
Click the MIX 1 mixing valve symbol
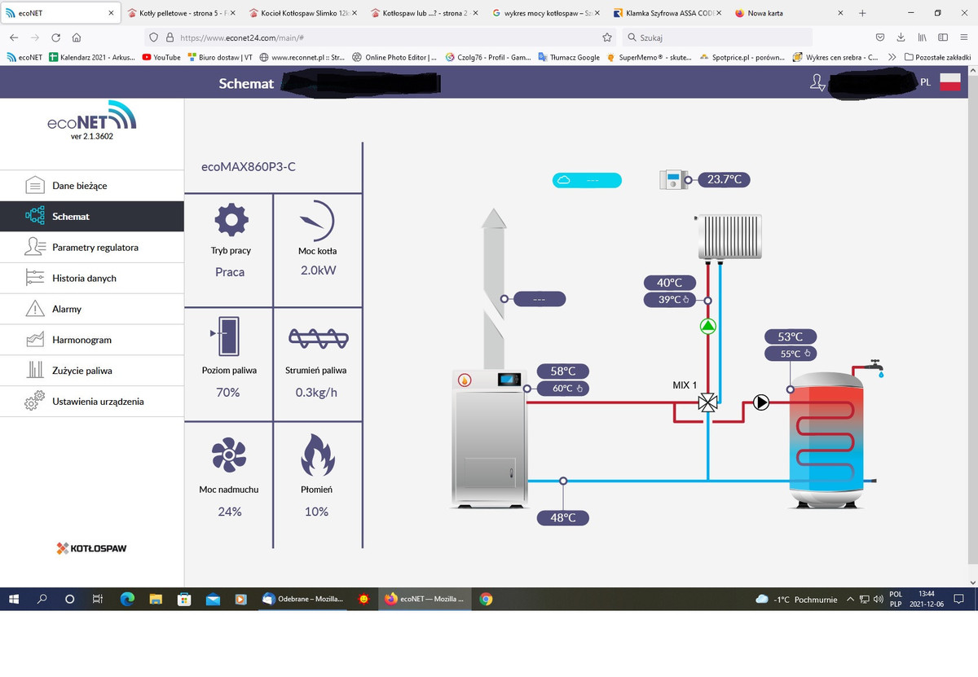[x=708, y=402]
